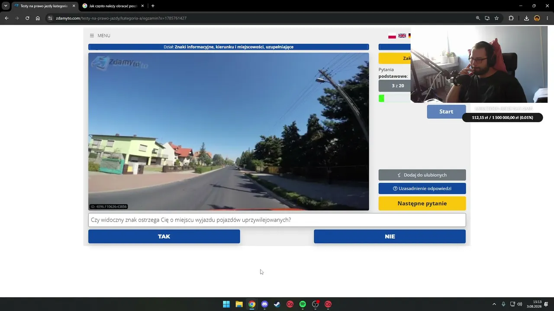554x311 pixels.
Task: Close the 'Testy na prawo jazdy' tab
Action: [x=74, y=6]
